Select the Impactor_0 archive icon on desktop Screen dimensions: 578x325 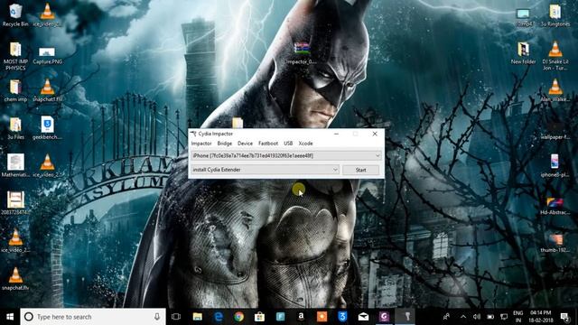(302, 53)
